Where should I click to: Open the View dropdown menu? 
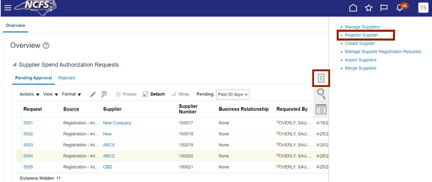50,94
